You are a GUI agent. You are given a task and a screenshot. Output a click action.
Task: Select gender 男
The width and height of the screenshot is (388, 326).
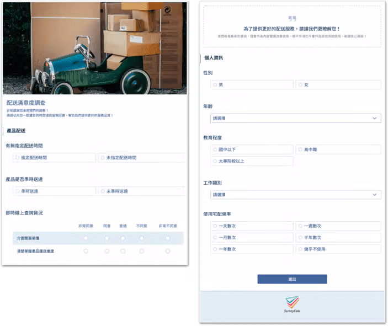coord(252,85)
